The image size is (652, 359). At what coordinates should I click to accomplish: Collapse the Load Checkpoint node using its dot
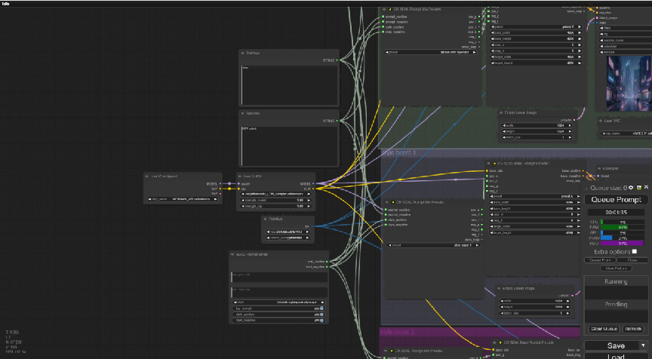tap(147, 176)
